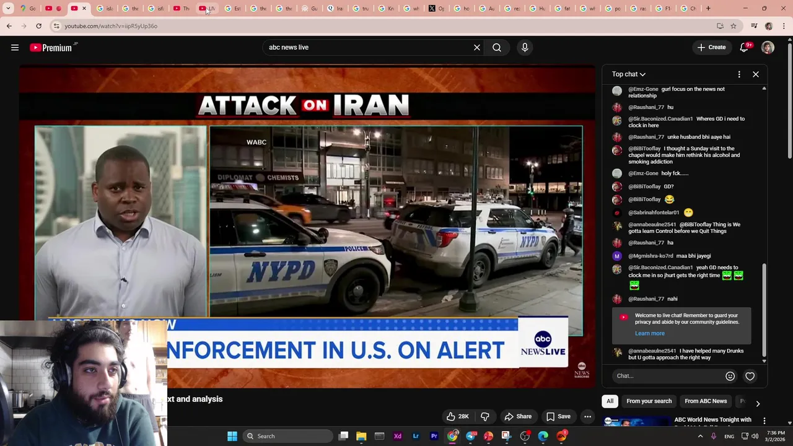Open Chrome tab search dropdown arrow
This screenshot has height=446, width=793.
click(8, 9)
